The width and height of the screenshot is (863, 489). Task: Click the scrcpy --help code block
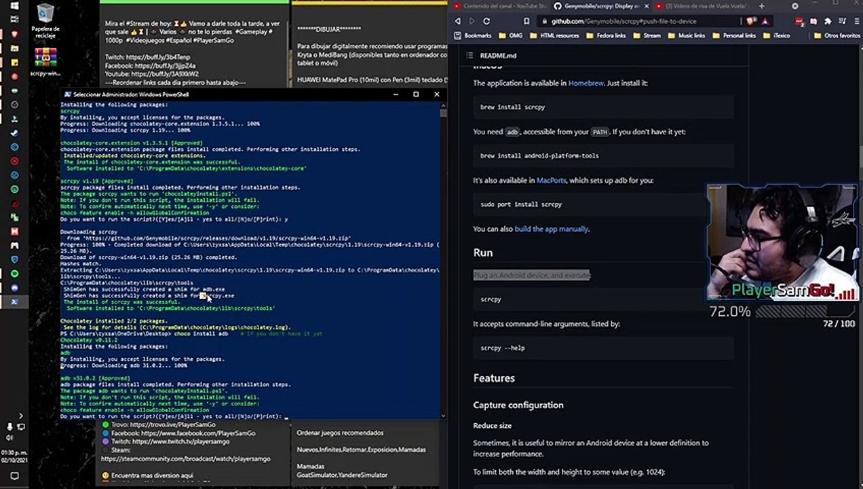click(603, 348)
